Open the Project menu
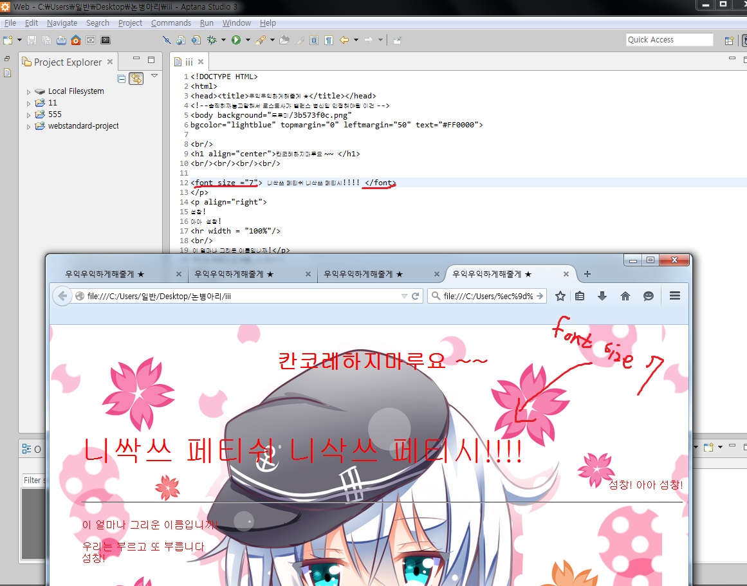Image resolution: width=747 pixels, height=586 pixels. click(x=130, y=23)
